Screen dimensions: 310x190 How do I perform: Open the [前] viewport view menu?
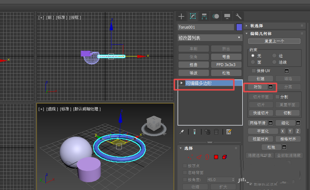point(49,18)
